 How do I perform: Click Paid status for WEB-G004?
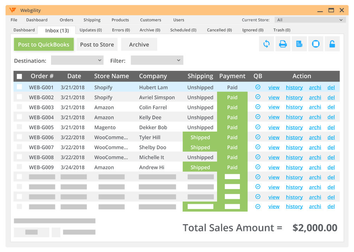pos(232,118)
